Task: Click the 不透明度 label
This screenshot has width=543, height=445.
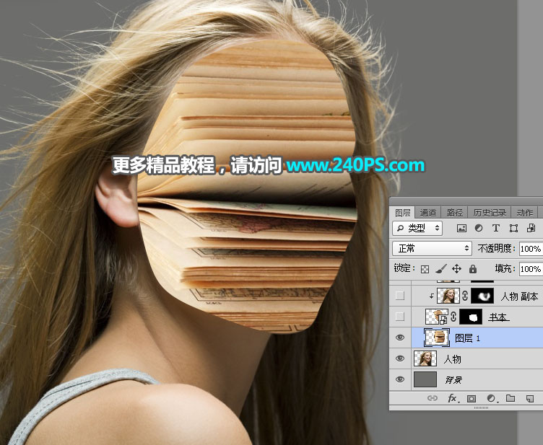Action: pyautogui.click(x=497, y=248)
